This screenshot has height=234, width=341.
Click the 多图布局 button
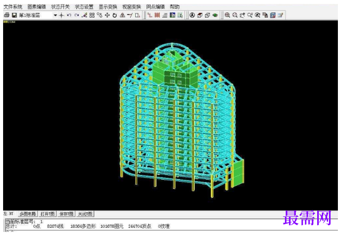click(27, 214)
